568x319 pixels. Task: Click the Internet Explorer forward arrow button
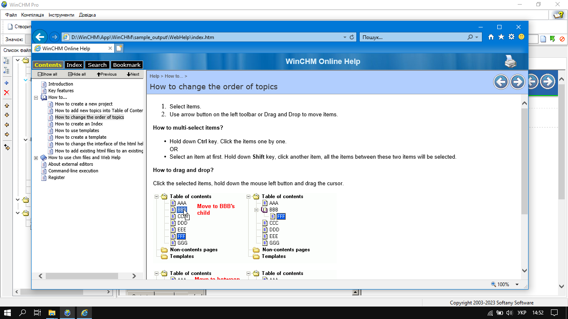[x=54, y=37]
